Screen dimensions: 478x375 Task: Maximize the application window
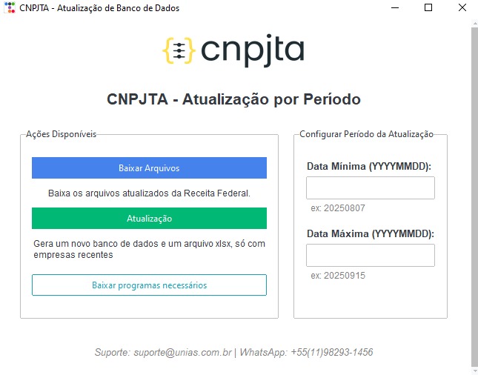pyautogui.click(x=428, y=8)
